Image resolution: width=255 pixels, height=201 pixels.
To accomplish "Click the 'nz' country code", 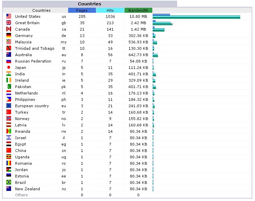I will coord(64,189).
